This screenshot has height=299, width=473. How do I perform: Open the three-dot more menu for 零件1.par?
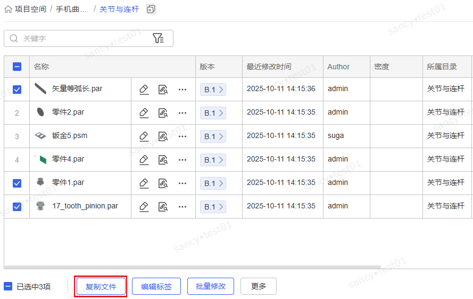click(x=182, y=183)
